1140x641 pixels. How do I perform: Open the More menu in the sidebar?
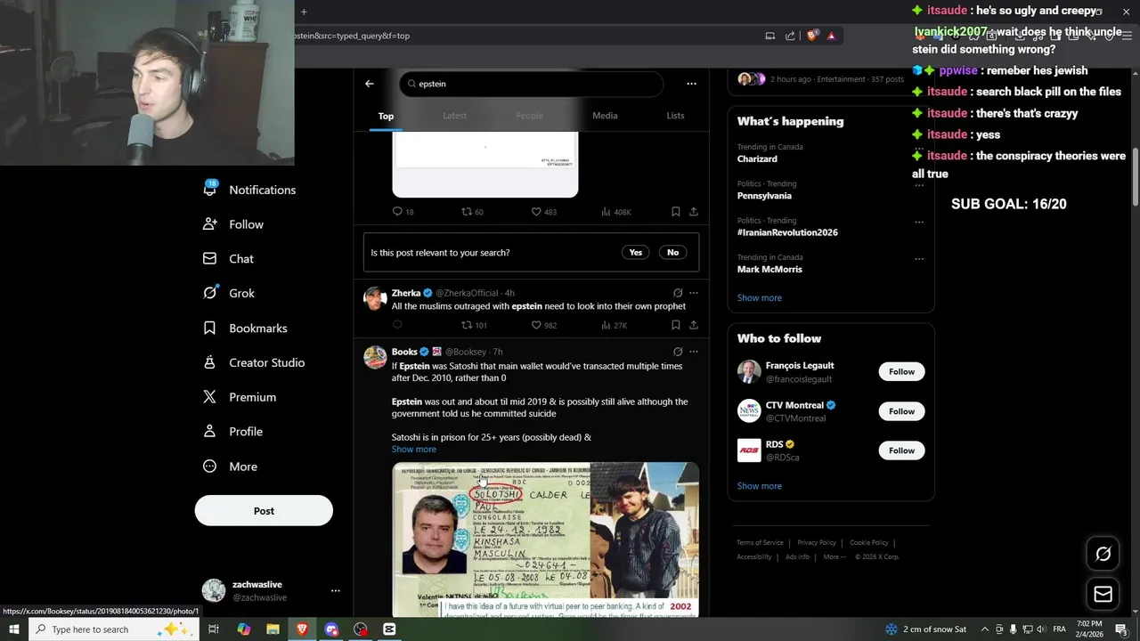(230, 467)
